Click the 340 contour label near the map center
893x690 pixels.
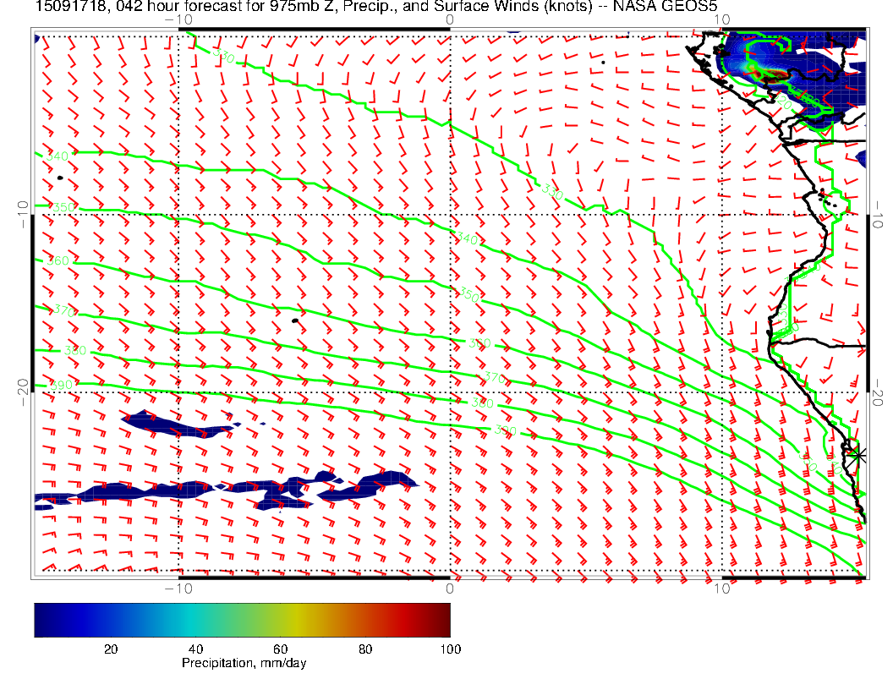(x=468, y=239)
